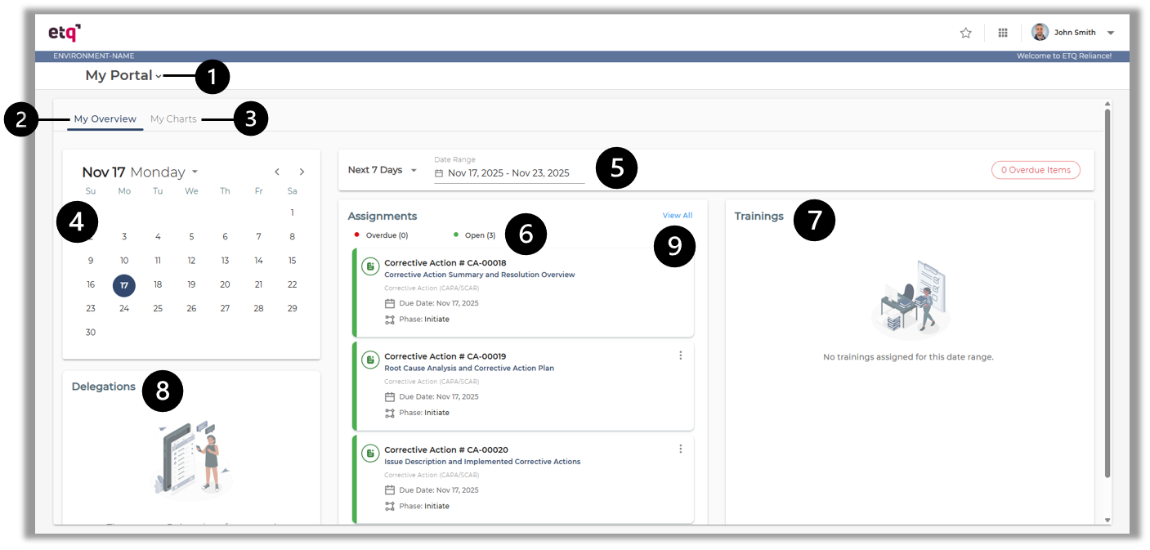Select the My Overview tab
Viewport: 1150px width, 550px height.
[105, 118]
